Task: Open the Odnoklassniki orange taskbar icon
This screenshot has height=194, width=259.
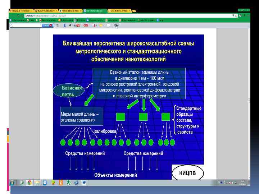Action: click(x=61, y=183)
